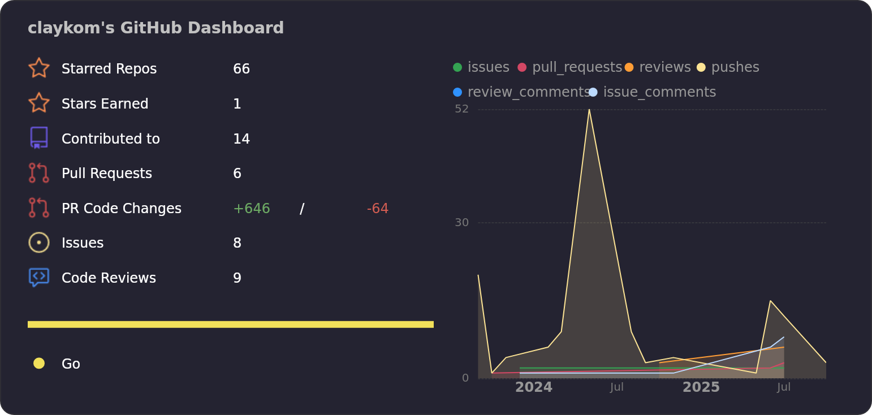The width and height of the screenshot is (872, 415).
Task: Click the 2025 x-axis label
Action: [x=701, y=387]
